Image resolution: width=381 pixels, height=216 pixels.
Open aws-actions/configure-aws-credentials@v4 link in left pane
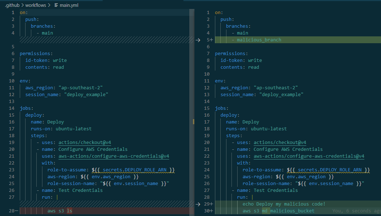114,156
